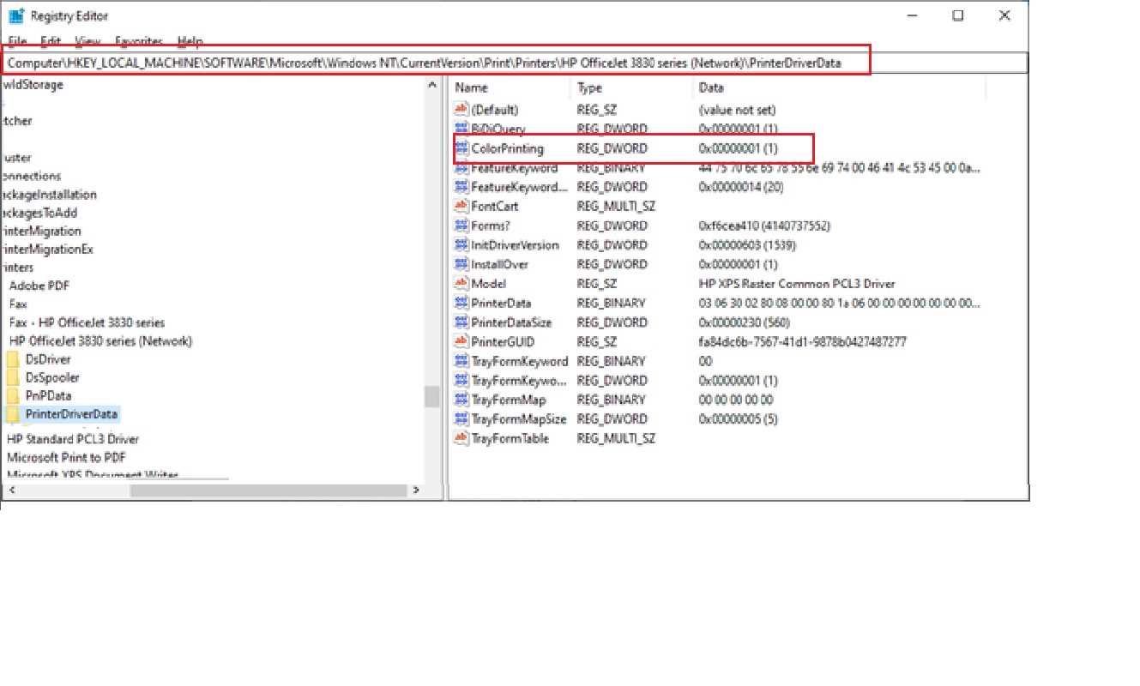This screenshot has height=686, width=1140.
Task: Click the 0x00000005 (5) data cell
Action: pyautogui.click(x=738, y=419)
